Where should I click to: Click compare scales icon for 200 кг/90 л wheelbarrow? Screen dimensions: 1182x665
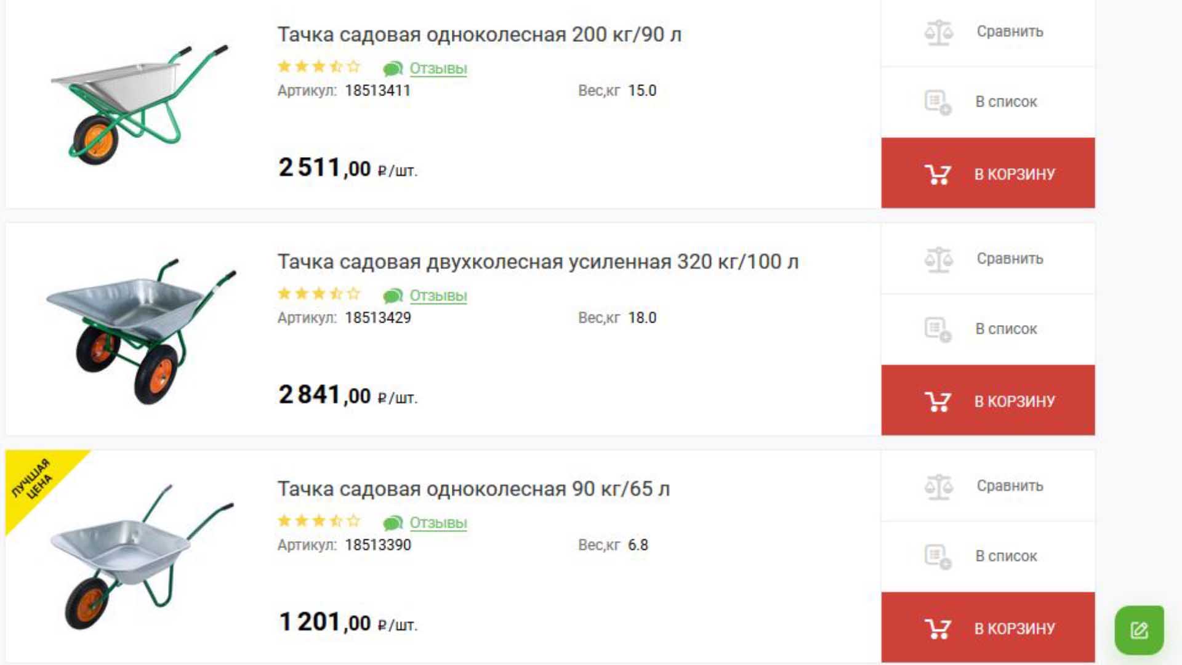click(938, 32)
